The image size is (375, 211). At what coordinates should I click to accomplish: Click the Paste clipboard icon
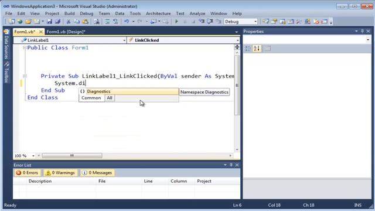click(x=85, y=22)
